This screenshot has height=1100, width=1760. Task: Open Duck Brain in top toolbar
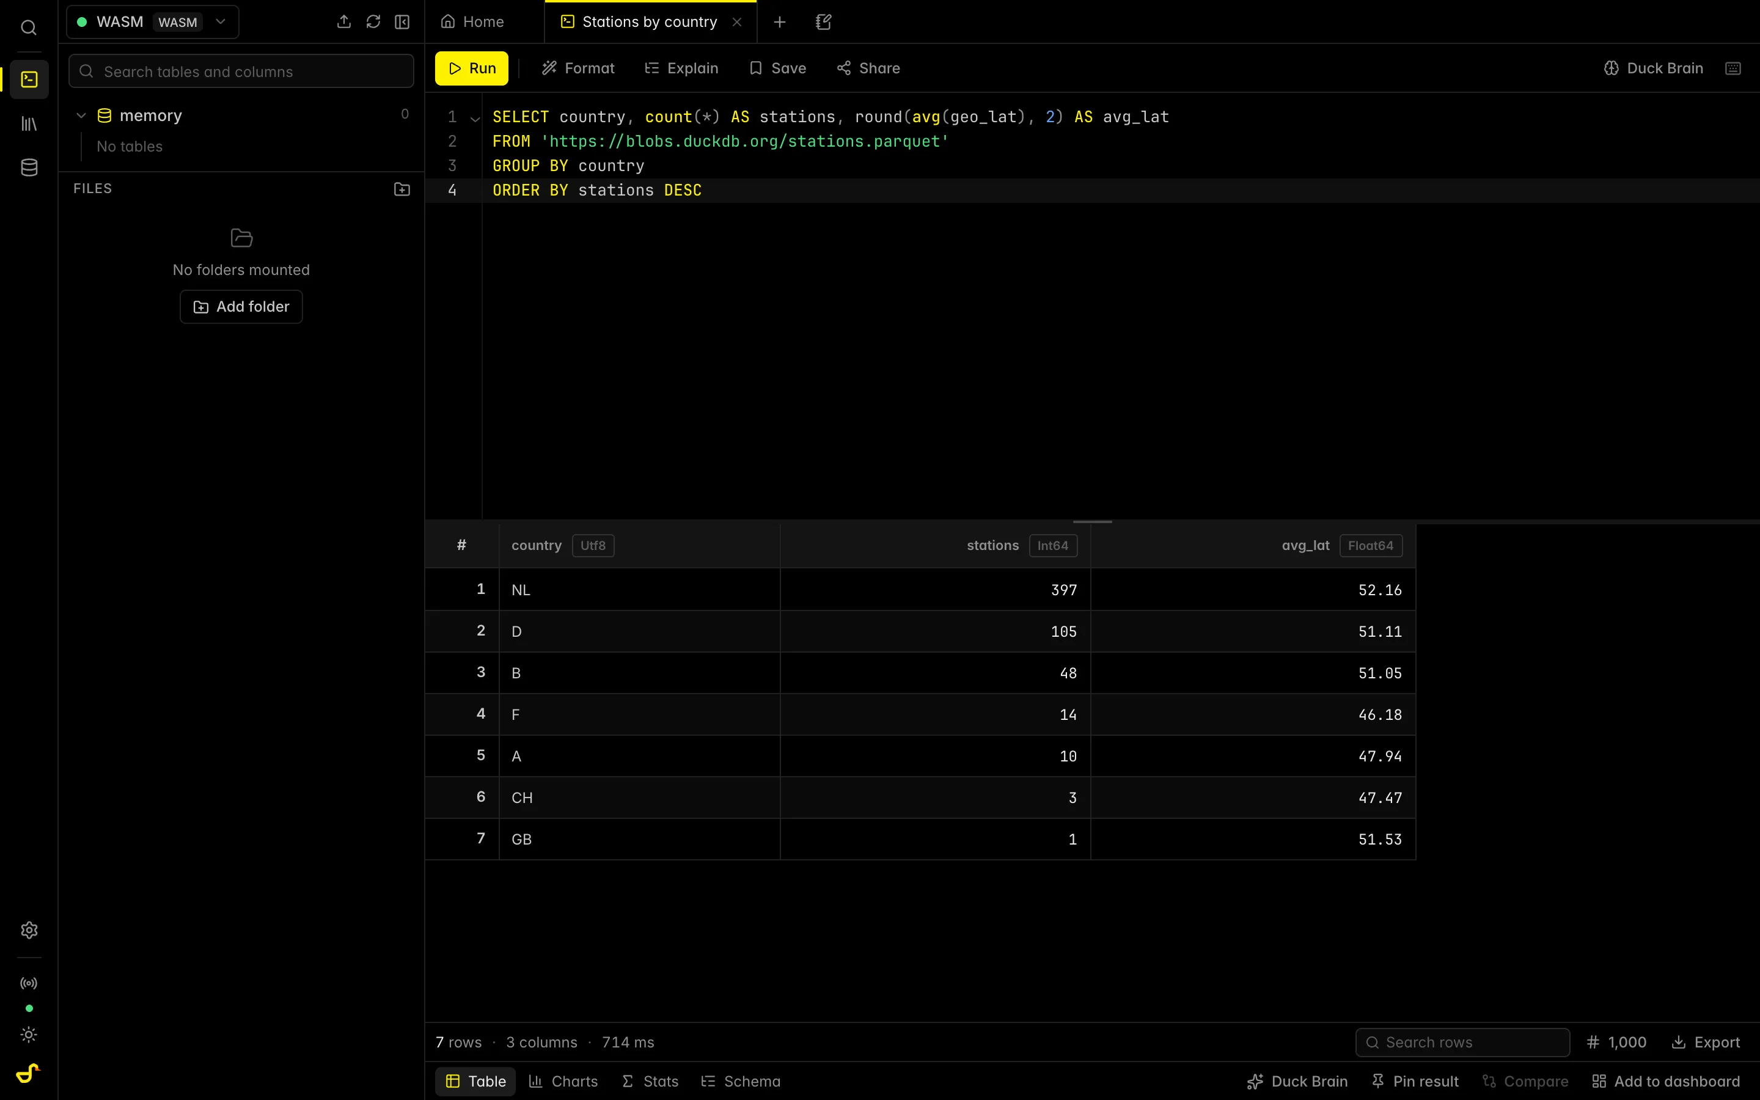(x=1653, y=68)
